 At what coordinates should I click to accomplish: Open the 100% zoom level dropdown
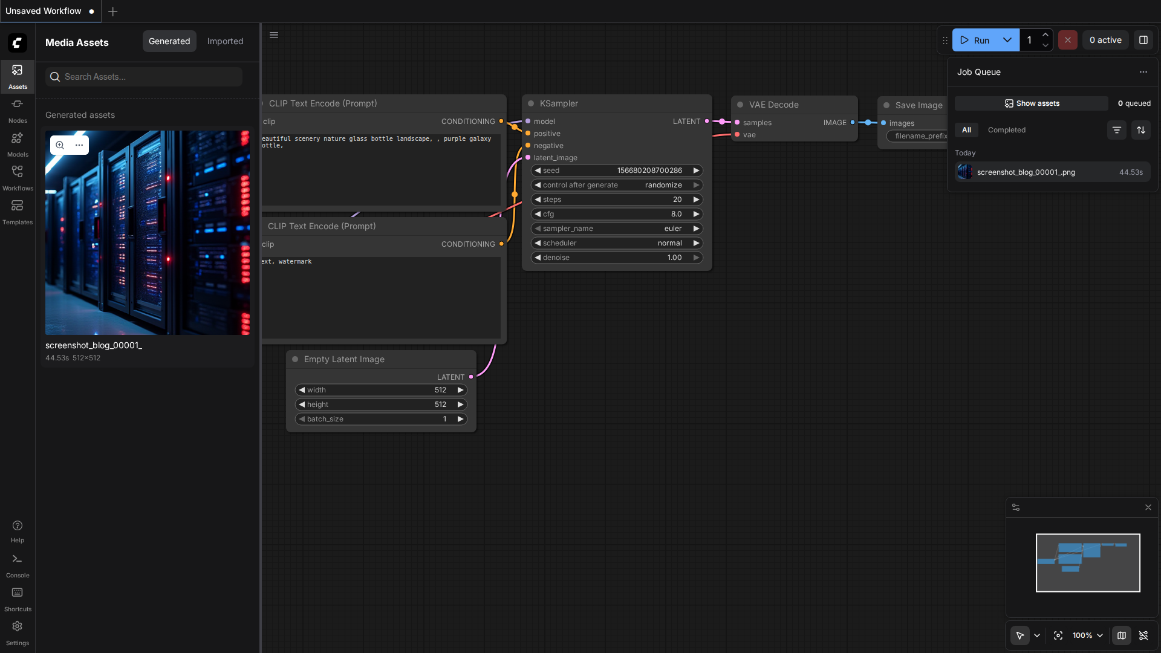click(1088, 635)
